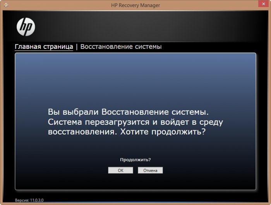Image resolution: width=271 pixels, height=205 pixels.
Task: Click the Продолжить? prompt label
Action: (135, 160)
